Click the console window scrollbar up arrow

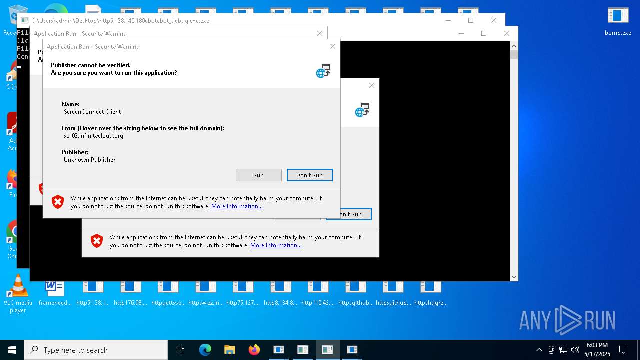514,45
